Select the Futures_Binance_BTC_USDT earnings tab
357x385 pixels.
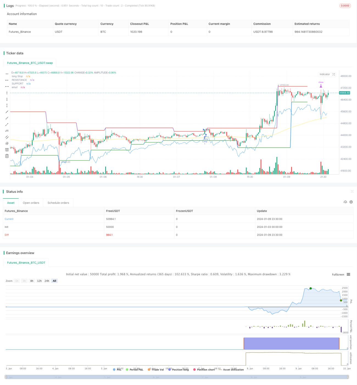click(x=26, y=263)
